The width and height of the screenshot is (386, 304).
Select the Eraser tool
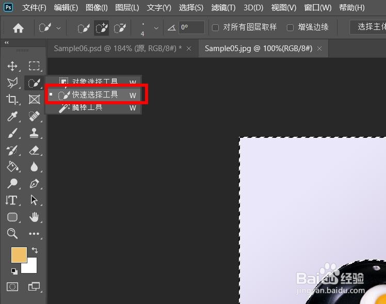(34, 150)
